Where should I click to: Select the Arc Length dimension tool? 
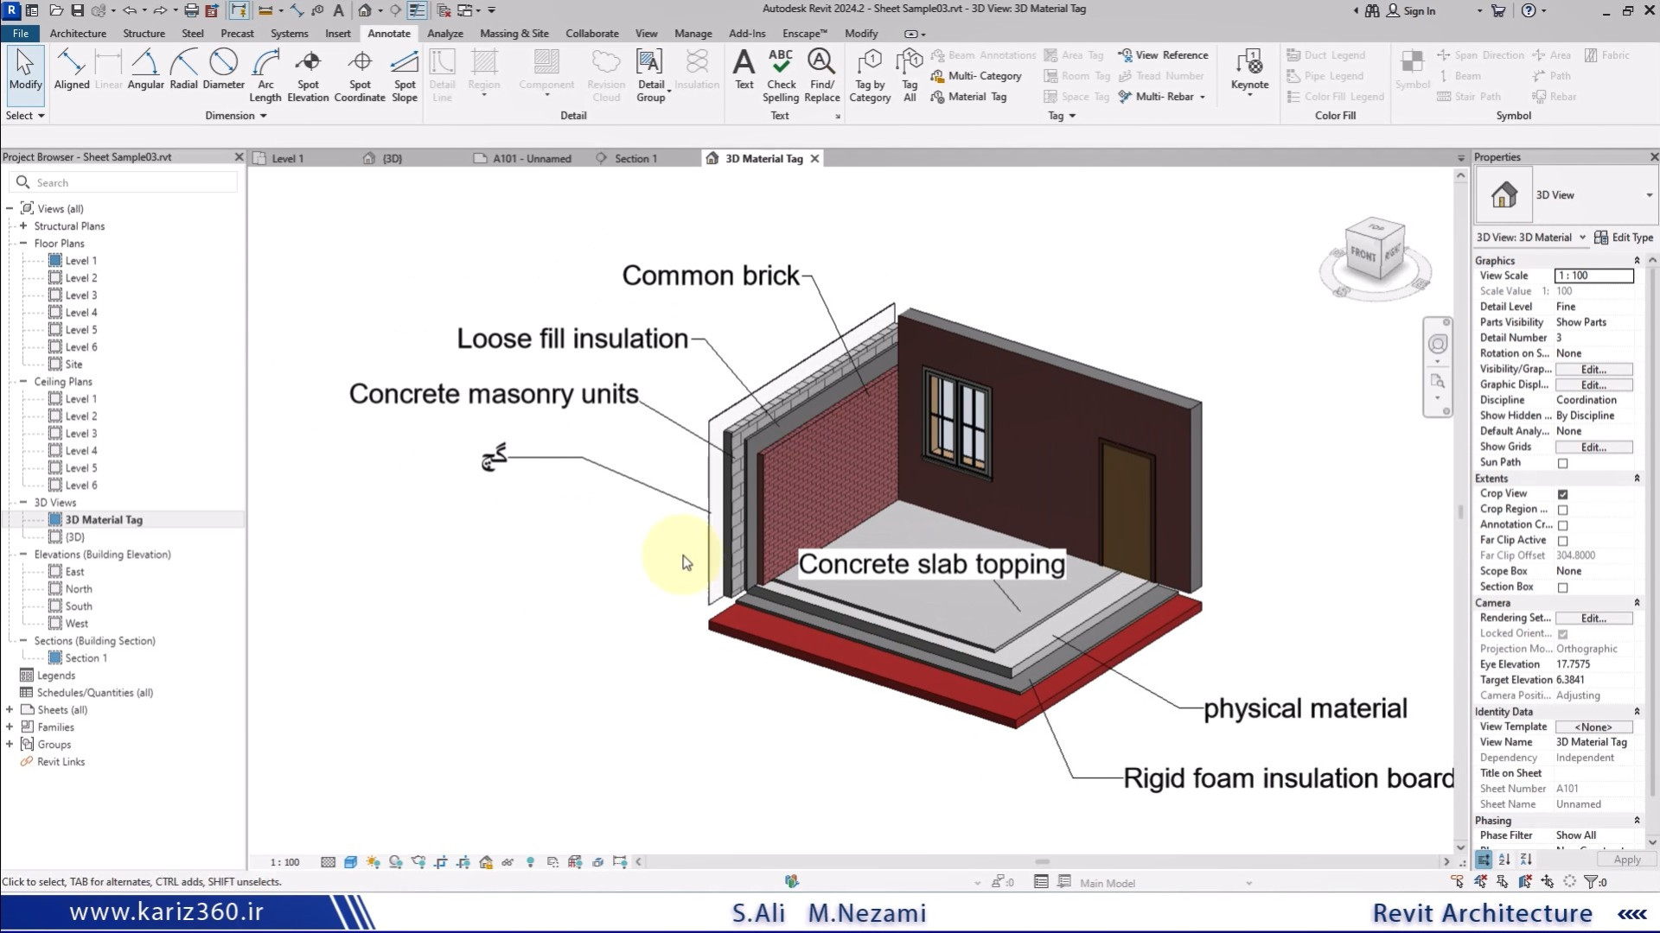265,75
